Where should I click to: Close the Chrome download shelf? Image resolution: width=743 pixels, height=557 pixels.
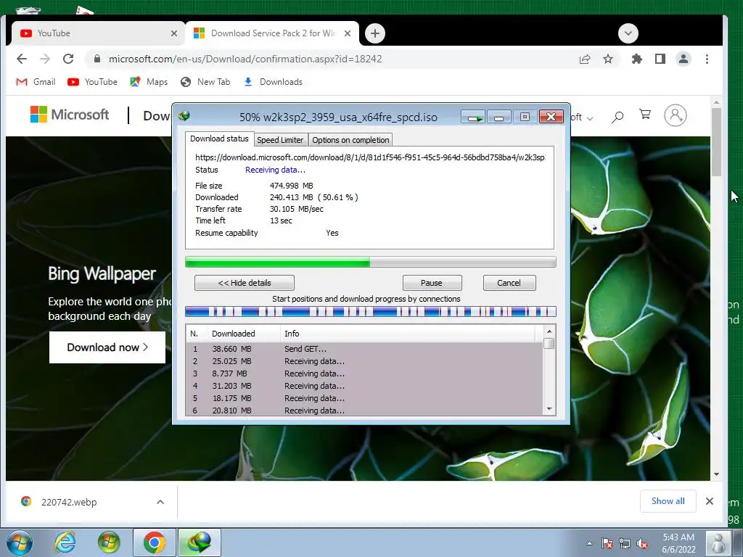pyautogui.click(x=710, y=501)
